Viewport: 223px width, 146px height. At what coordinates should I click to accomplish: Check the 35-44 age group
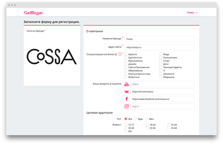click(x=126, y=128)
